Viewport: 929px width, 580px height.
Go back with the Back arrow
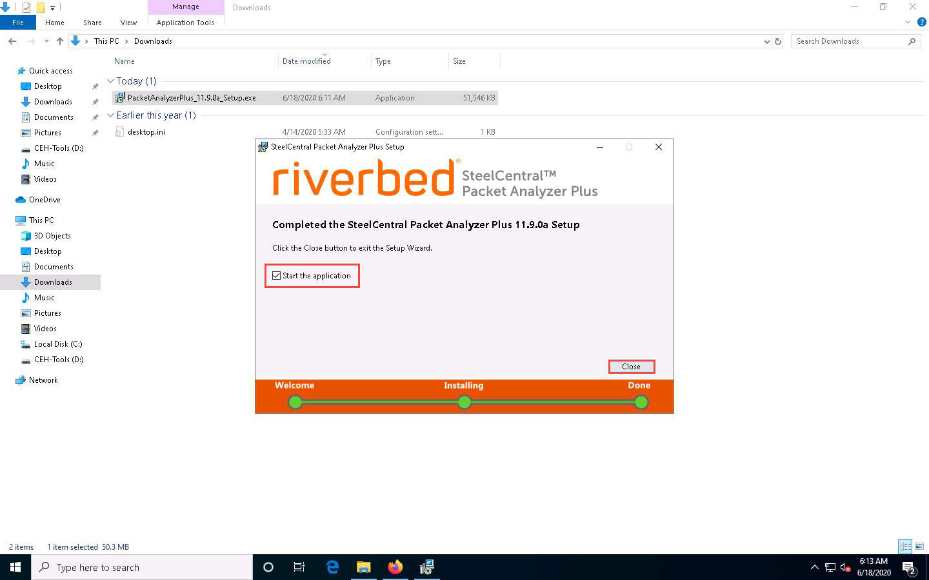12,41
